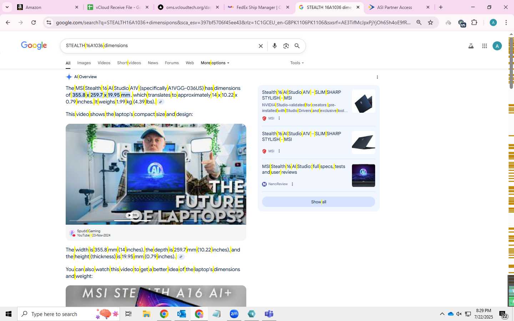Open Google apps grid icon

click(x=484, y=46)
